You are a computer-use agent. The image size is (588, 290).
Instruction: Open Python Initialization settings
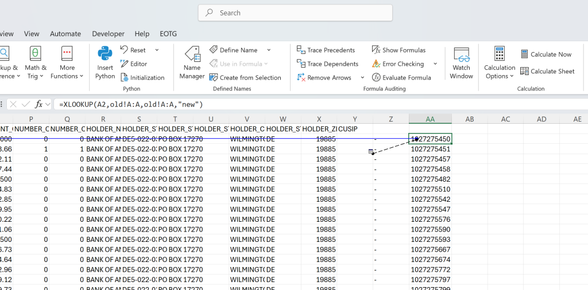click(x=142, y=78)
